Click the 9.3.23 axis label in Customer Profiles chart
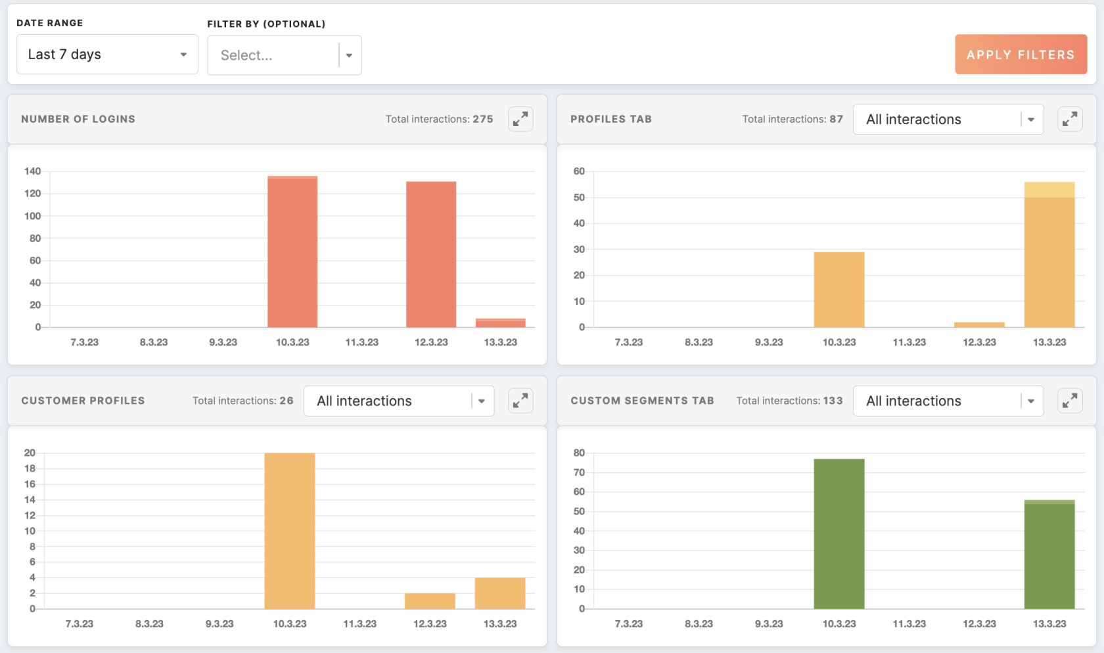This screenshot has height=653, width=1104. click(219, 624)
